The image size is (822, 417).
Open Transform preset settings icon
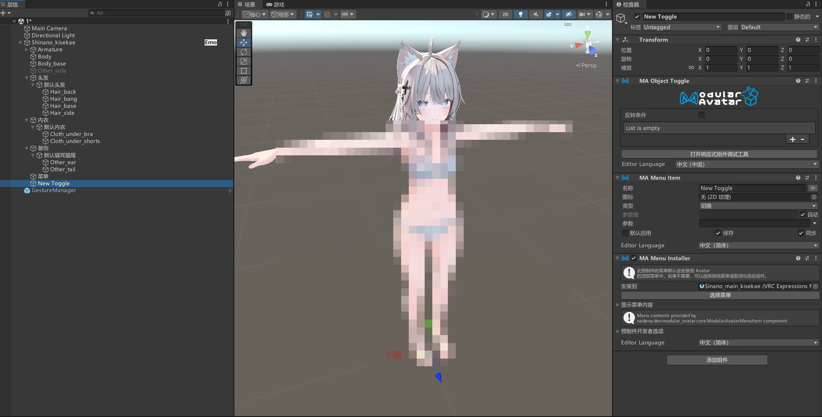(x=807, y=40)
